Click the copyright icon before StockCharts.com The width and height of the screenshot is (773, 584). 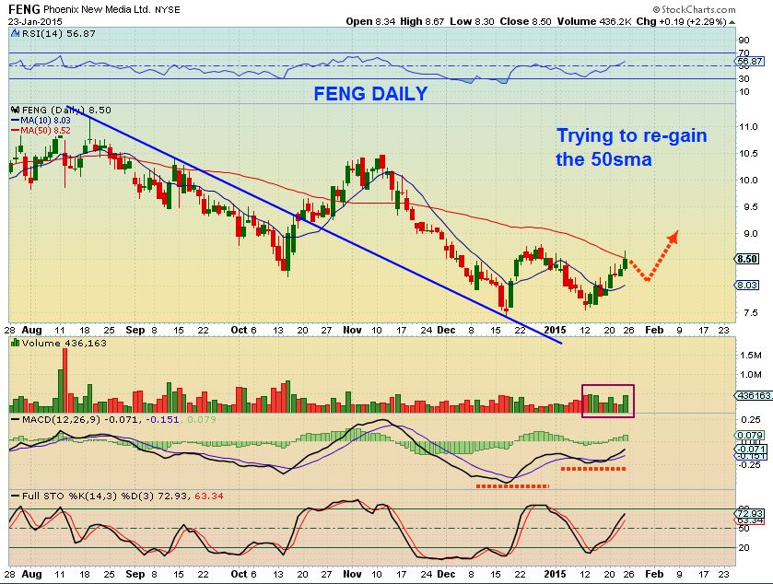[x=656, y=9]
